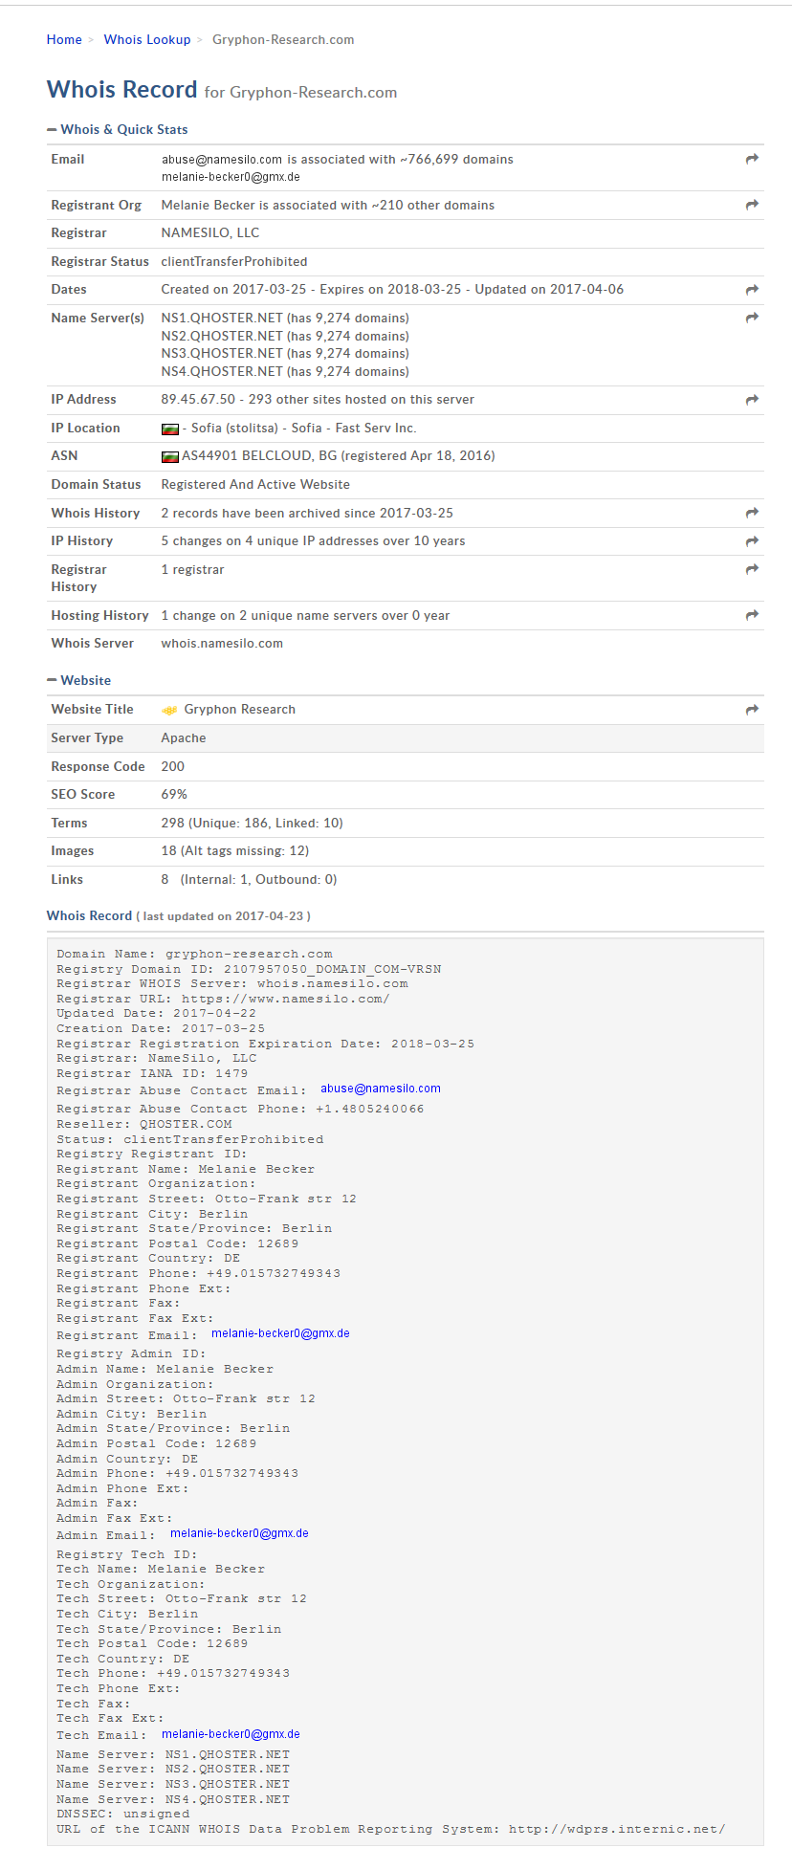The image size is (792, 1870).
Task: Click the abuse@namesilo.com link in the raw record
Action: coord(381,1089)
